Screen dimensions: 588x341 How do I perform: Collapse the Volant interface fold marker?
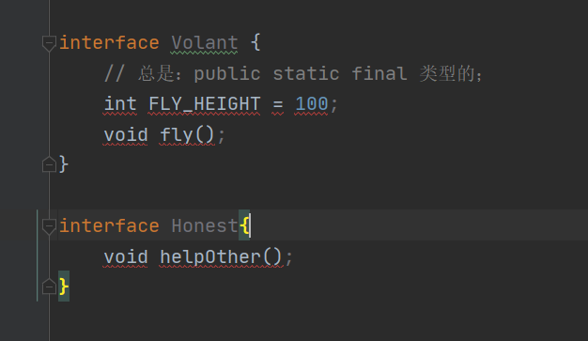click(x=49, y=43)
